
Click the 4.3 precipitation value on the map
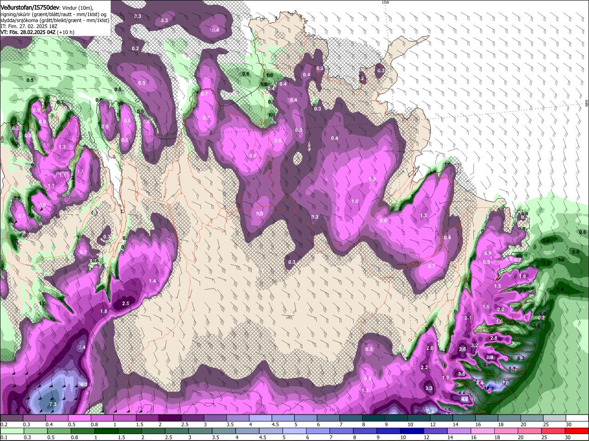tap(84, 384)
